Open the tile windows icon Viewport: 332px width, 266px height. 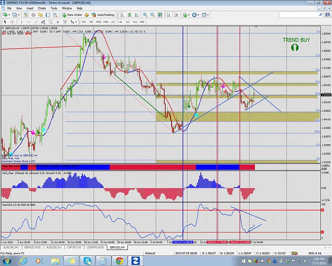pyautogui.click(x=160, y=15)
